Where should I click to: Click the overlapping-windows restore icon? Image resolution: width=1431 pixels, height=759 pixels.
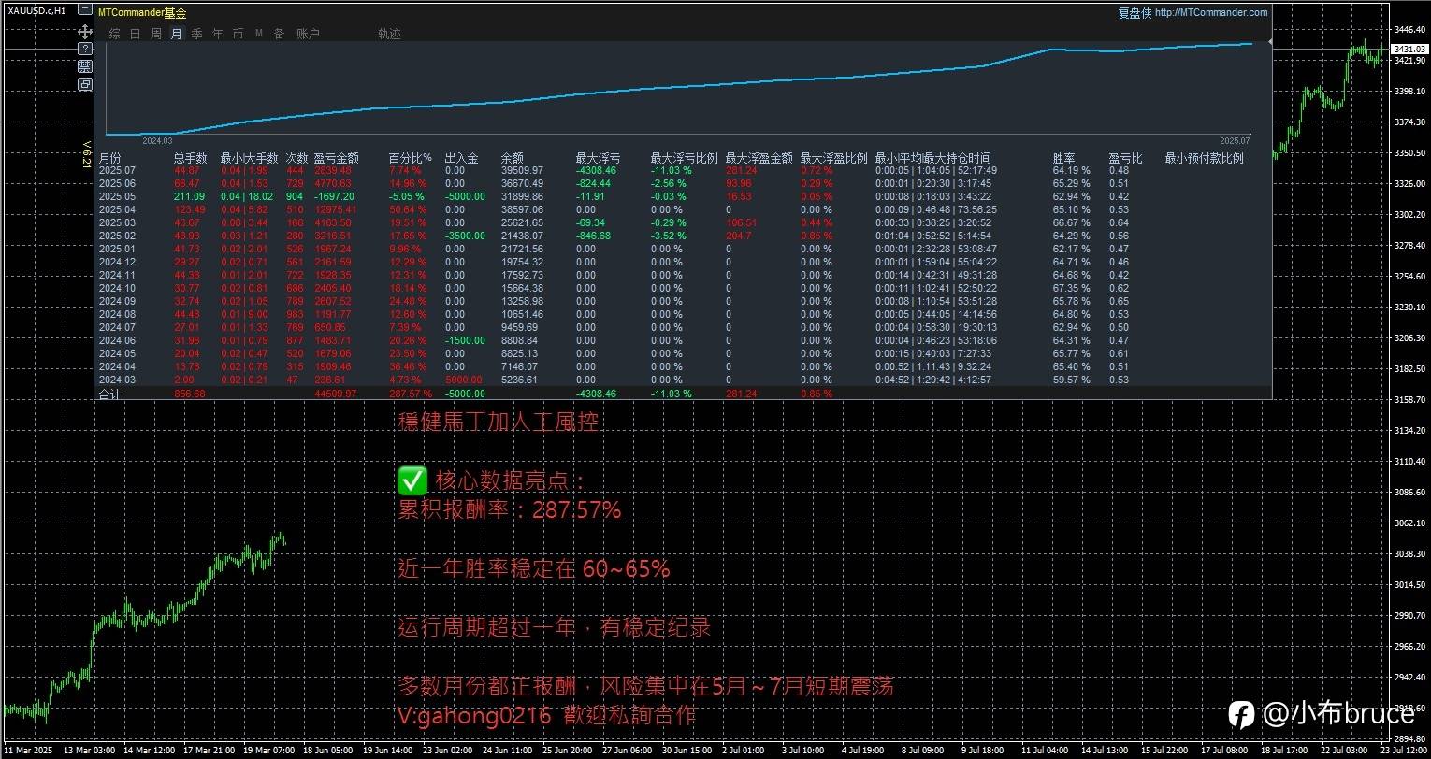tap(85, 84)
